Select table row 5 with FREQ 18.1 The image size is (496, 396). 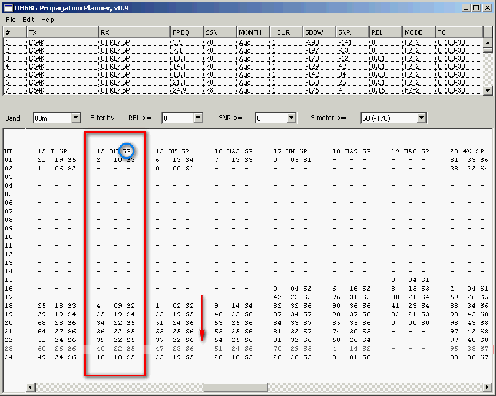tap(243, 74)
